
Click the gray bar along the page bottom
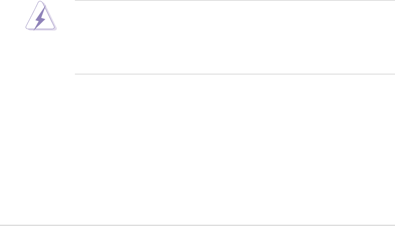click(x=198, y=225)
